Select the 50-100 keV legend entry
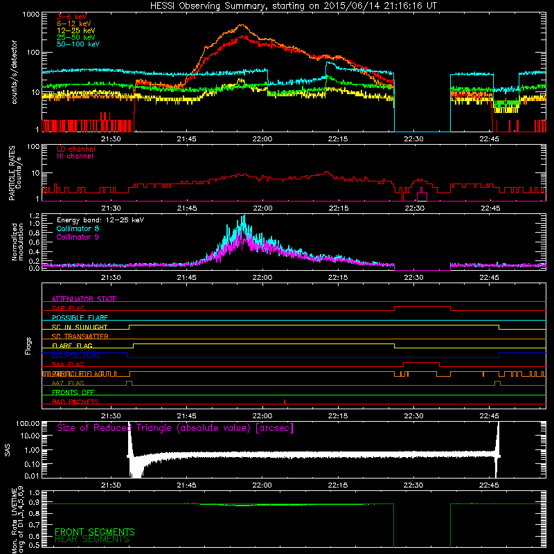Screen dimensions: 554x554 point(78,44)
